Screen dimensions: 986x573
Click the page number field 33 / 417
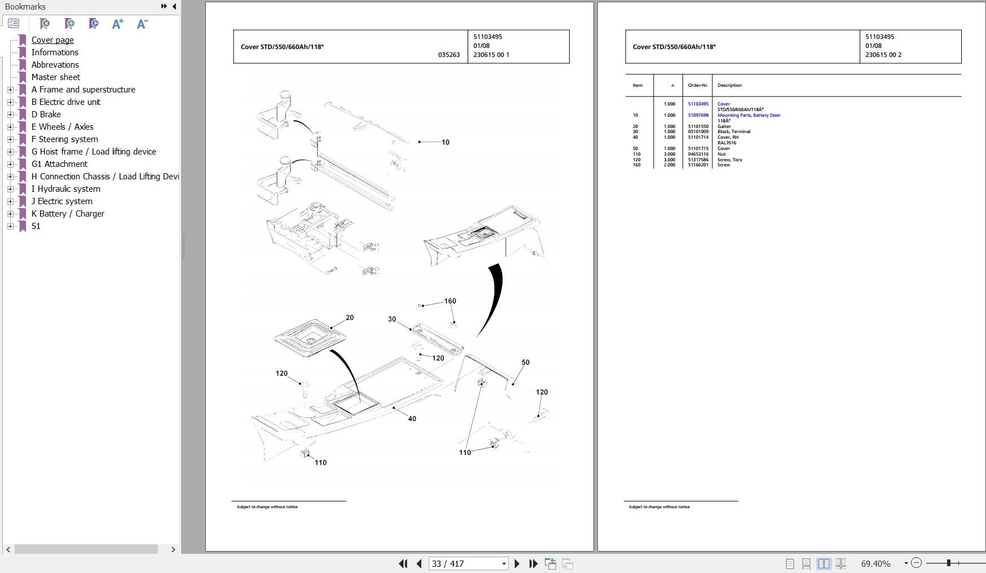click(x=465, y=563)
